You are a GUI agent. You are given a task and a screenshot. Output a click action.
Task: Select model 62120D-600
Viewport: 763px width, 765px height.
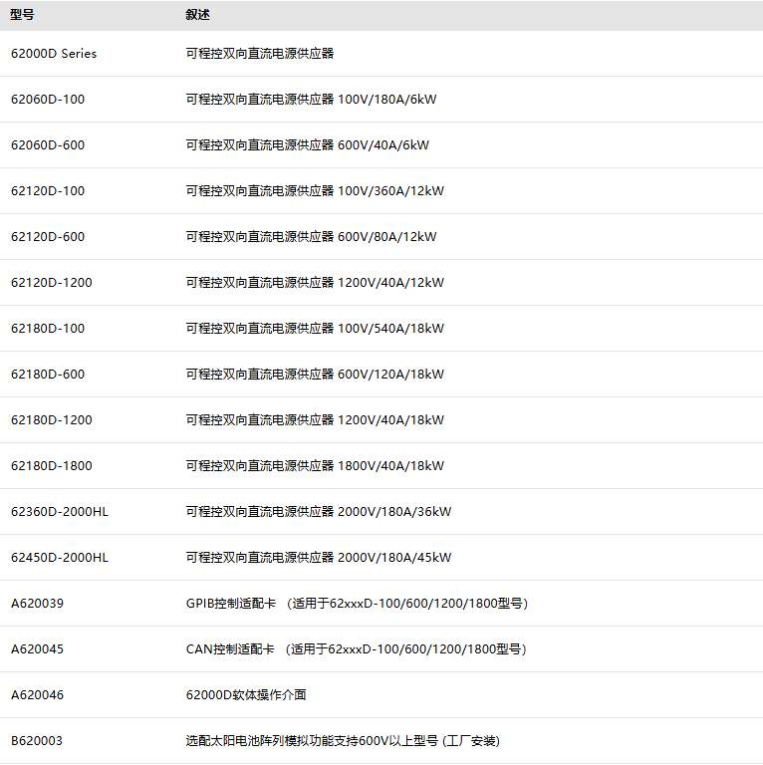tap(48, 237)
